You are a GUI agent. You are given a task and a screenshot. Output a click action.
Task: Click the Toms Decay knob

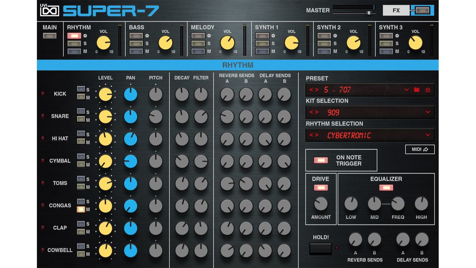(182, 183)
